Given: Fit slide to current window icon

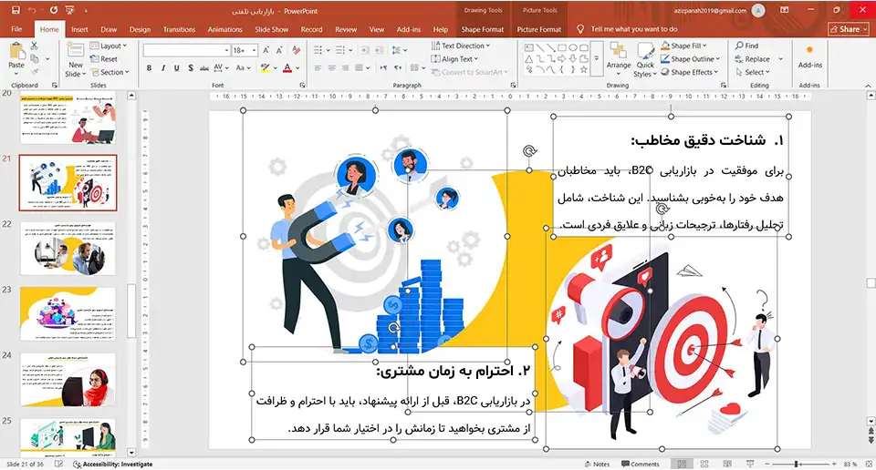Looking at the screenshot, I should pos(868,464).
